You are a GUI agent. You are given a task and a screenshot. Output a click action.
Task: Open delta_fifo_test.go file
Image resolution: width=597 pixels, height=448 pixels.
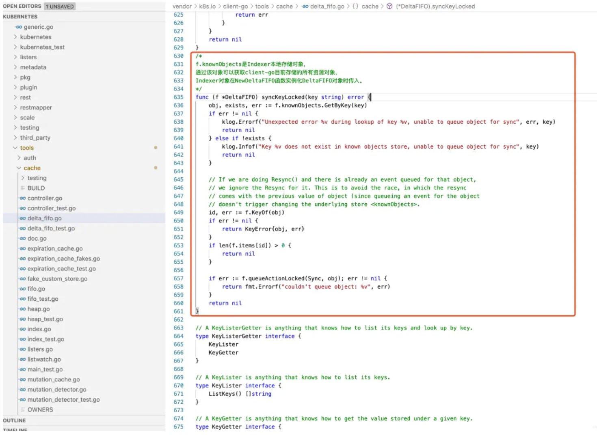point(51,228)
